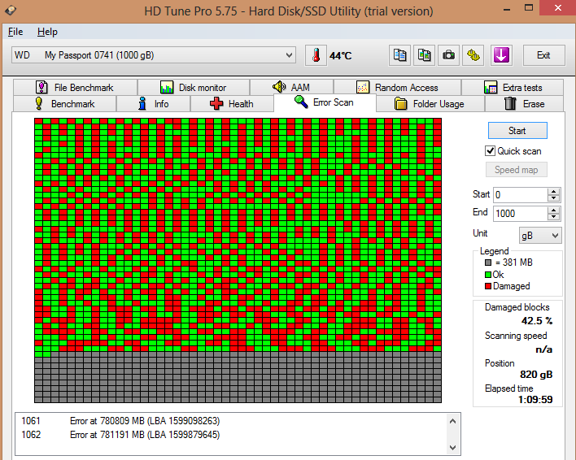Click the 42.5 % damaged blocks value
The width and height of the screenshot is (576, 460).
(x=537, y=321)
